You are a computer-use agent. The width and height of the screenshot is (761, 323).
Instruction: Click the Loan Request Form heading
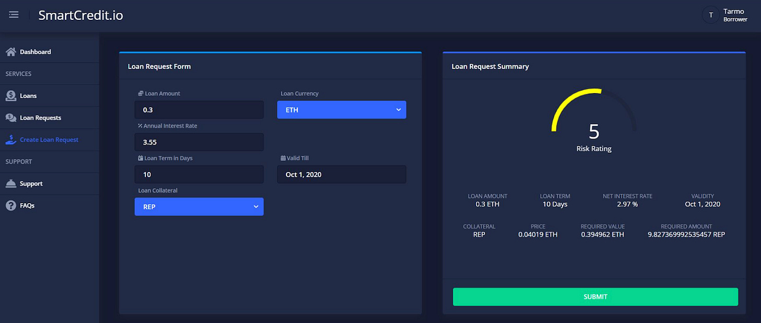pyautogui.click(x=159, y=66)
